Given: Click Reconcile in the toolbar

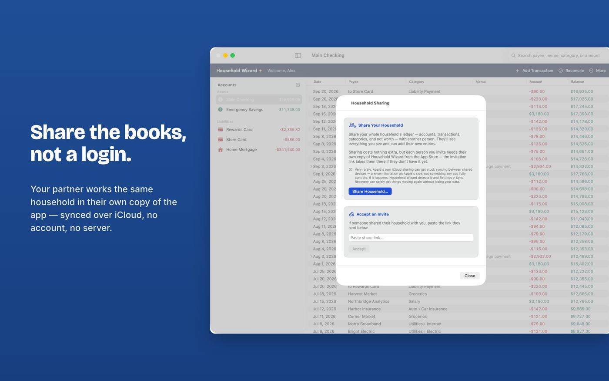Looking at the screenshot, I should (x=571, y=71).
